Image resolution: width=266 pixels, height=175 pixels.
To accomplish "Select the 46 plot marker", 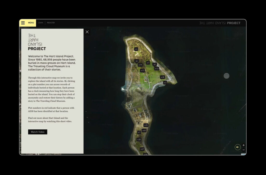I will coord(137,61).
